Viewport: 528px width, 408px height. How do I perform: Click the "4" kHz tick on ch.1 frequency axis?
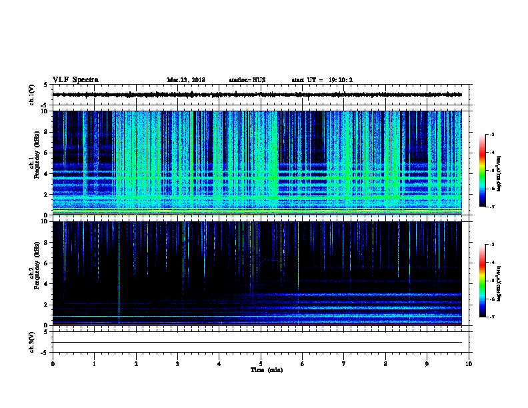(x=47, y=174)
